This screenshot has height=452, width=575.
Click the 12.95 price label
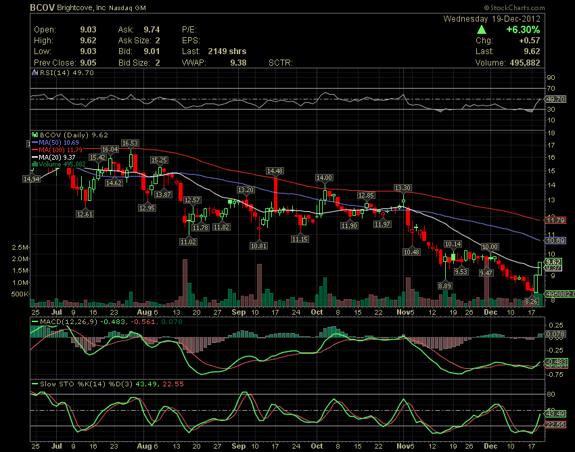click(x=147, y=208)
